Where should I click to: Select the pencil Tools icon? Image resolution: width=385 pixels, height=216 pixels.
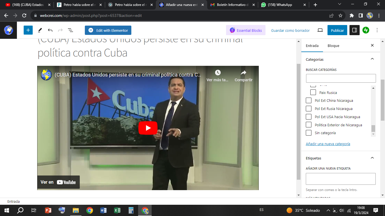pyautogui.click(x=40, y=30)
